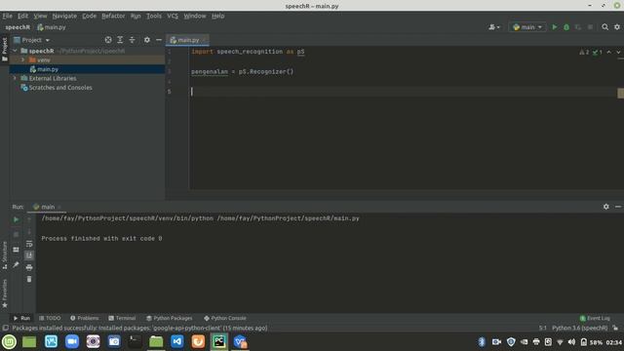Open the Navigate menu
The width and height of the screenshot is (624, 351).
click(x=64, y=16)
